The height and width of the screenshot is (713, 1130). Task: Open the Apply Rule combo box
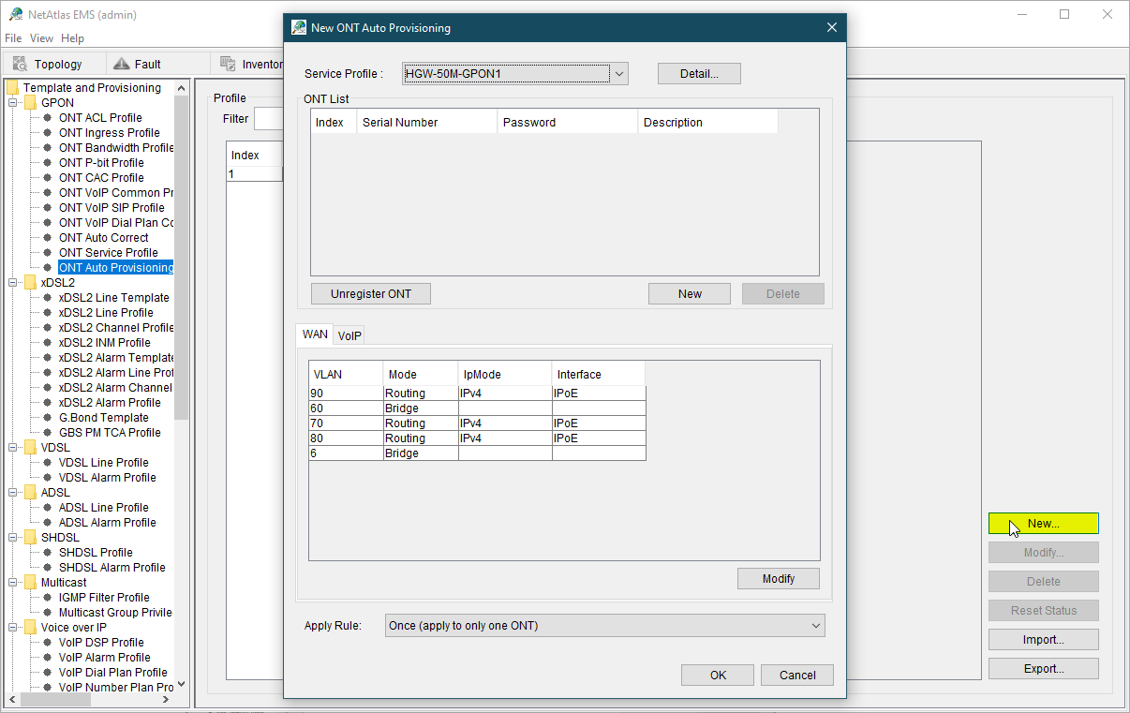(x=604, y=626)
